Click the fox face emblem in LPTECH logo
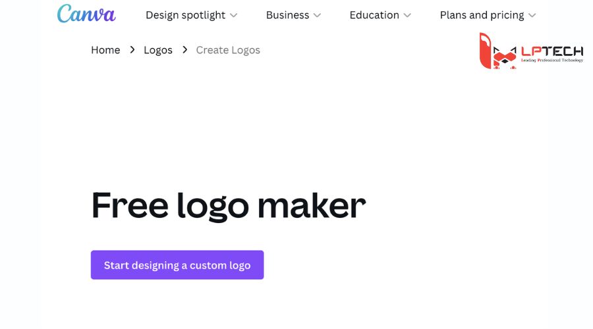The width and height of the screenshot is (593, 329). tap(505, 57)
